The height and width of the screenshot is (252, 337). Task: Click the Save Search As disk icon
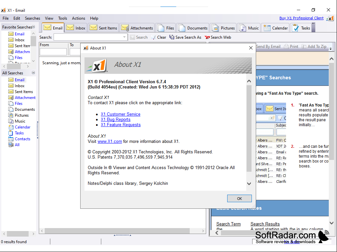[x=172, y=37]
